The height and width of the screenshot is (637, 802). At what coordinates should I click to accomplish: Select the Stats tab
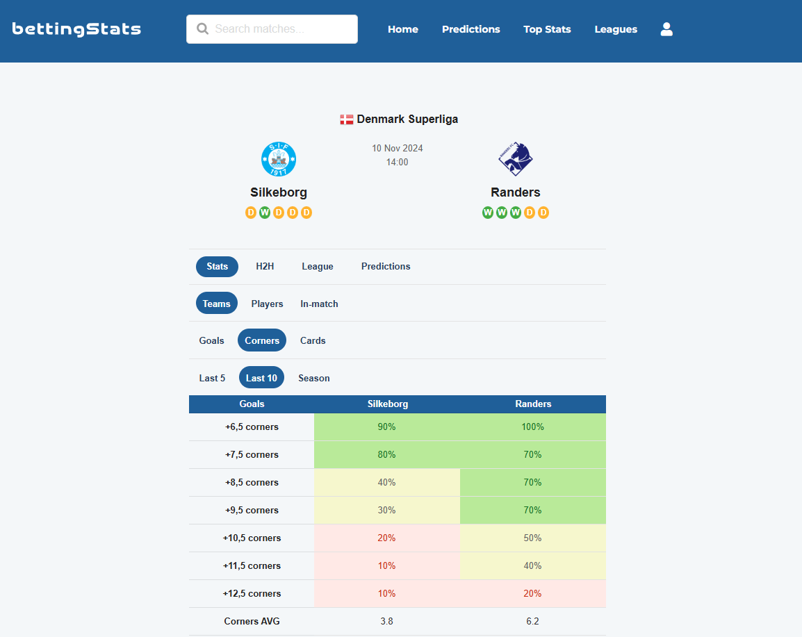click(x=218, y=266)
